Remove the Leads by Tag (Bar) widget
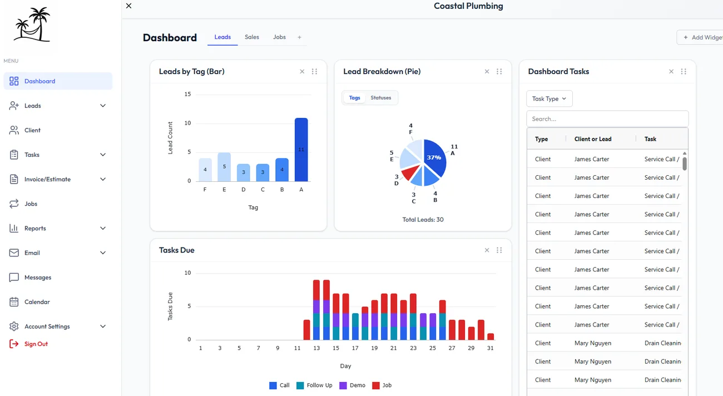 (x=302, y=71)
